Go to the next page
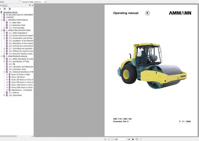The width and height of the screenshot is (199, 141). click(x=129, y=139)
